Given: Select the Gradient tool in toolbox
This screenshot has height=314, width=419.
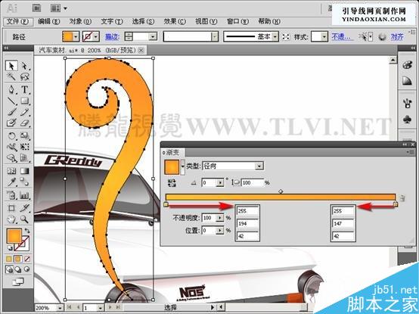Looking at the screenshot, I should [25, 171].
